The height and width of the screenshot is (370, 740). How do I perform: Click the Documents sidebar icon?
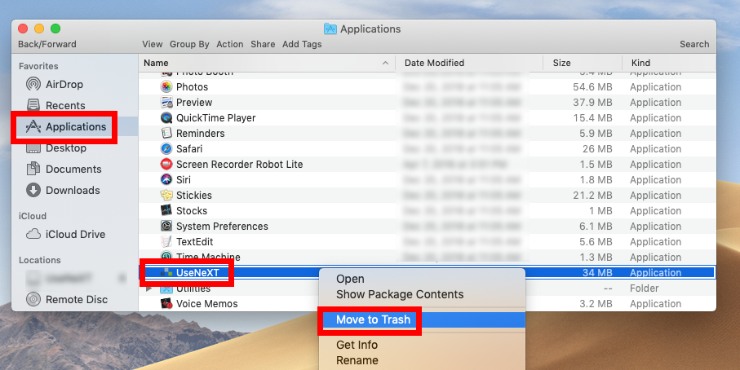[33, 169]
